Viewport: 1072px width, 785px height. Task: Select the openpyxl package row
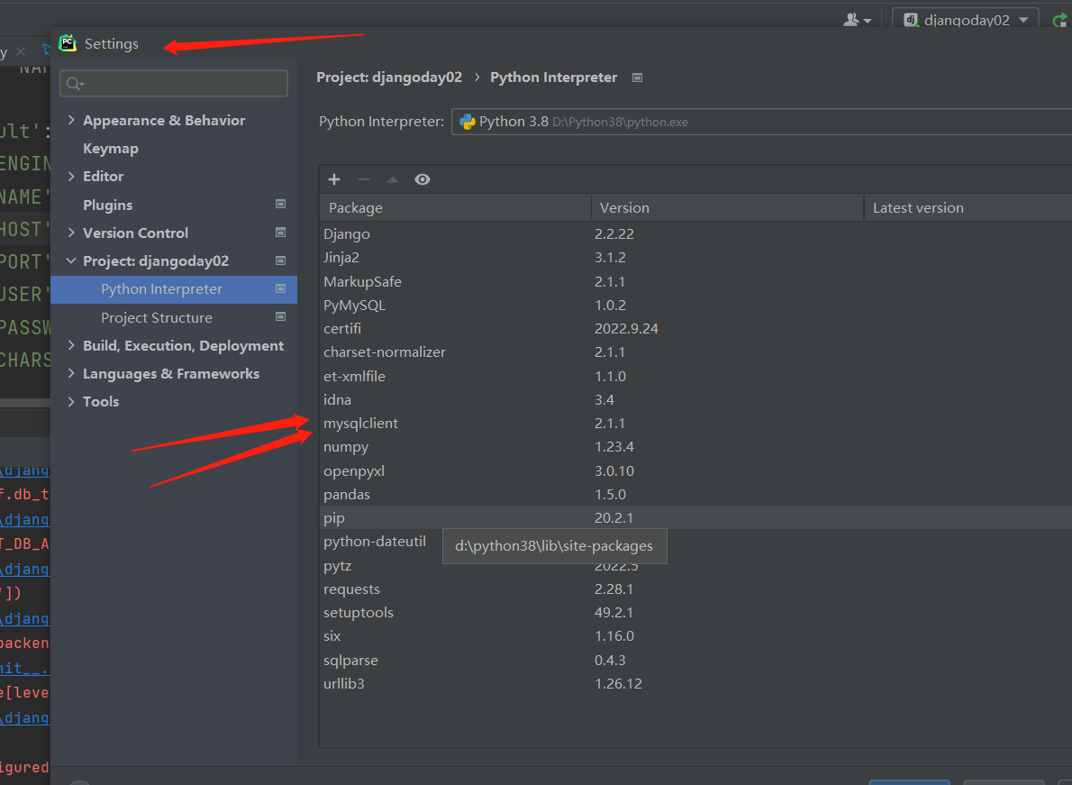click(696, 470)
